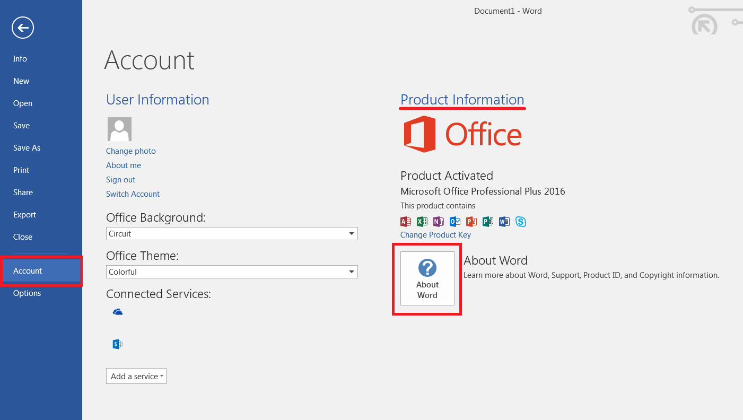Click the Sign out link
Viewport: 743px width, 420px height.
(120, 180)
